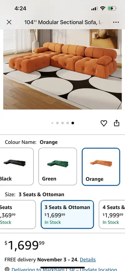The width and height of the screenshot is (125, 271).
Task: Jump to the first image carousel dot
Action: 52,123
